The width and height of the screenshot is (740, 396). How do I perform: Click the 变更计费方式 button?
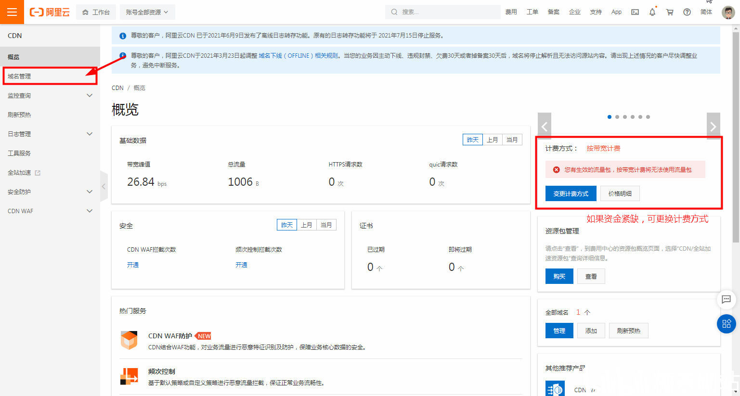tap(571, 193)
